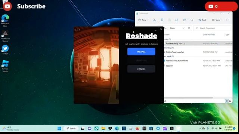Show hidden system tray icons chevron
This screenshot has width=239, height=134.
pyautogui.click(x=199, y=128)
